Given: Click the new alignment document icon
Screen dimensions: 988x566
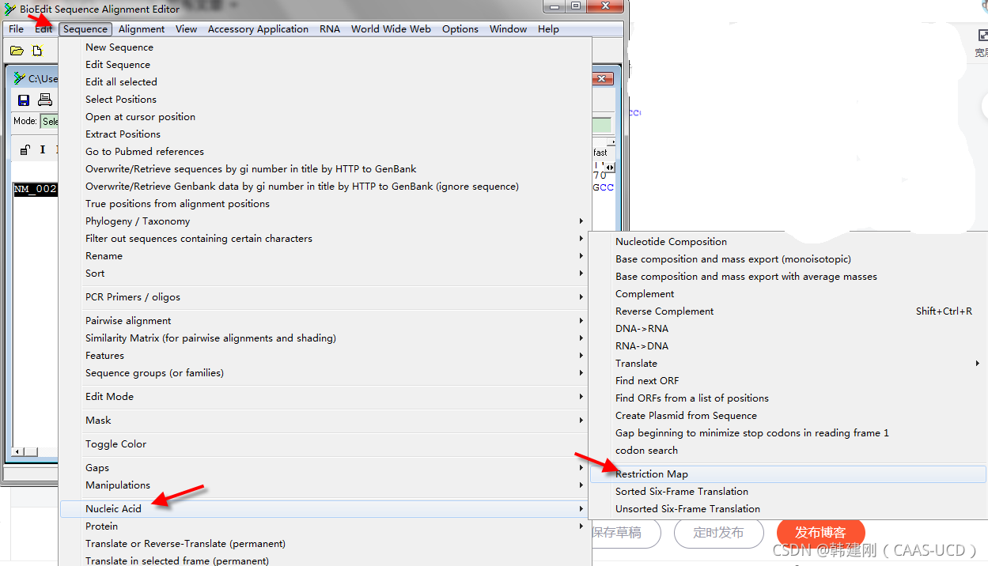Looking at the screenshot, I should [x=37, y=51].
